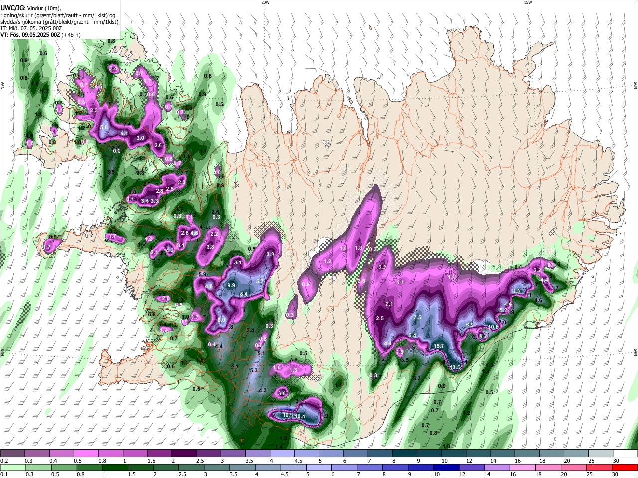
Task: Click the 4.1 value in the Westfjords
Action: 124,133
